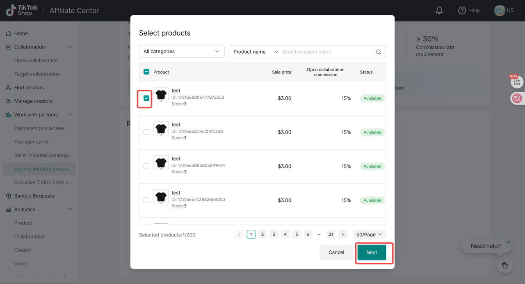
Task: Click the Next button
Action: tap(372, 252)
